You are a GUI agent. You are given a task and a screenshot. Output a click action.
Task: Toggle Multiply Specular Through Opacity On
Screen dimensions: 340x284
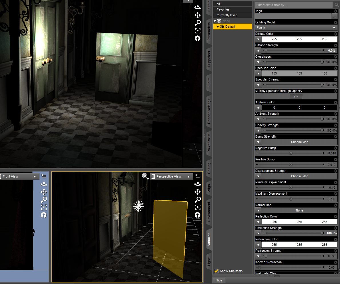click(296, 97)
